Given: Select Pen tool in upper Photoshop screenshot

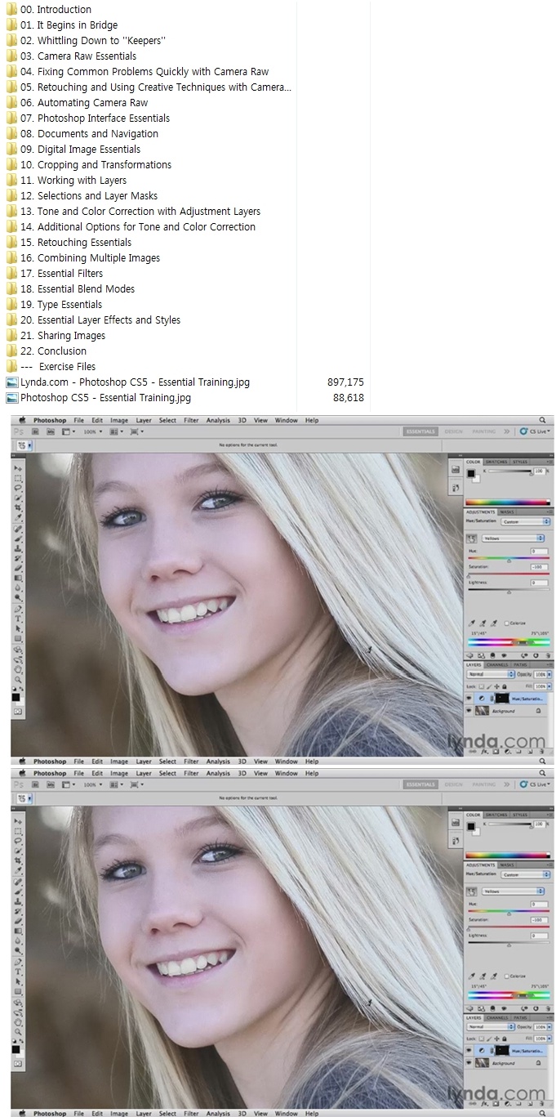Looking at the screenshot, I should coord(18,609).
